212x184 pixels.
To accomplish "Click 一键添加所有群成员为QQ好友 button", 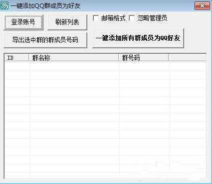I will coord(138,38).
